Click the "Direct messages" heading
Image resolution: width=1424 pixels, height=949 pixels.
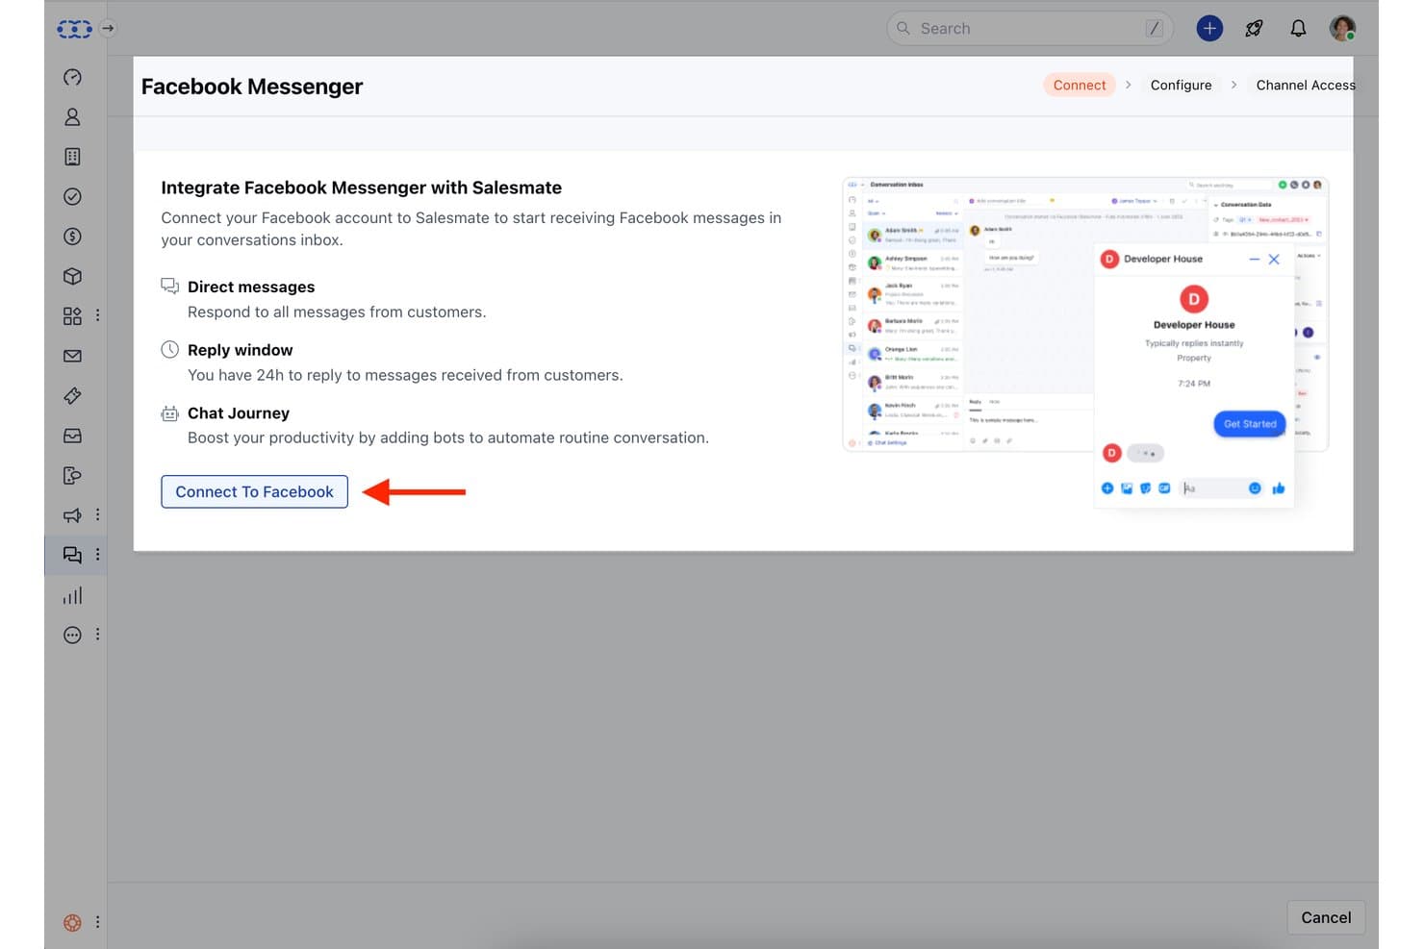point(251,287)
